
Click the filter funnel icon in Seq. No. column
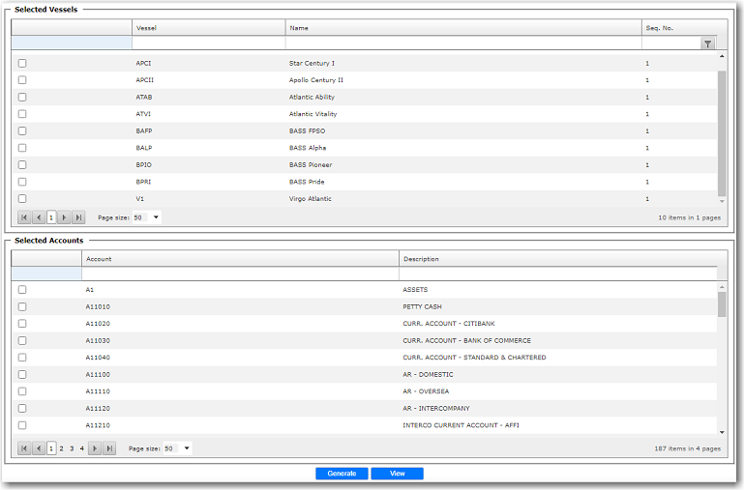[707, 43]
